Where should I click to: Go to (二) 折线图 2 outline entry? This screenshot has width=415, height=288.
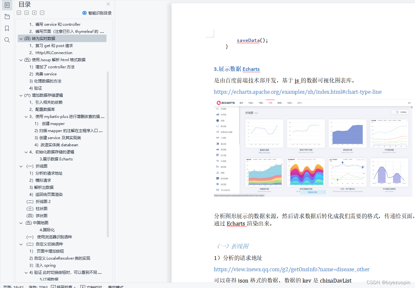[x=38, y=202]
